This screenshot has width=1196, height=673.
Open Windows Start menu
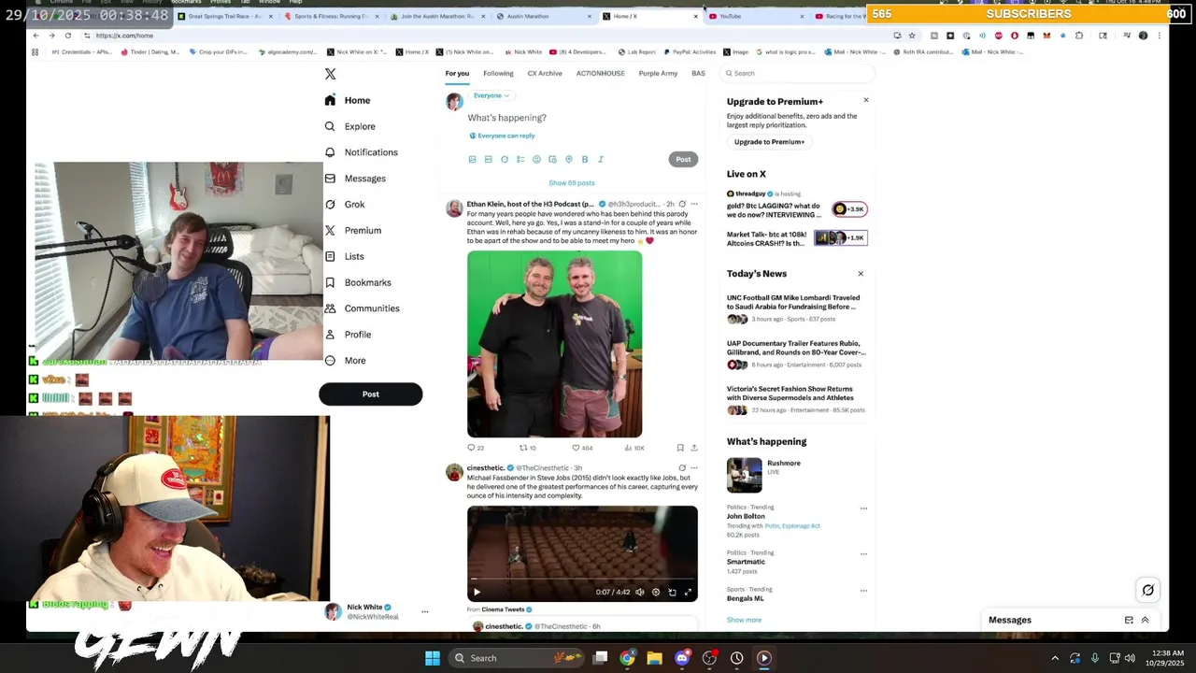pyautogui.click(x=433, y=658)
